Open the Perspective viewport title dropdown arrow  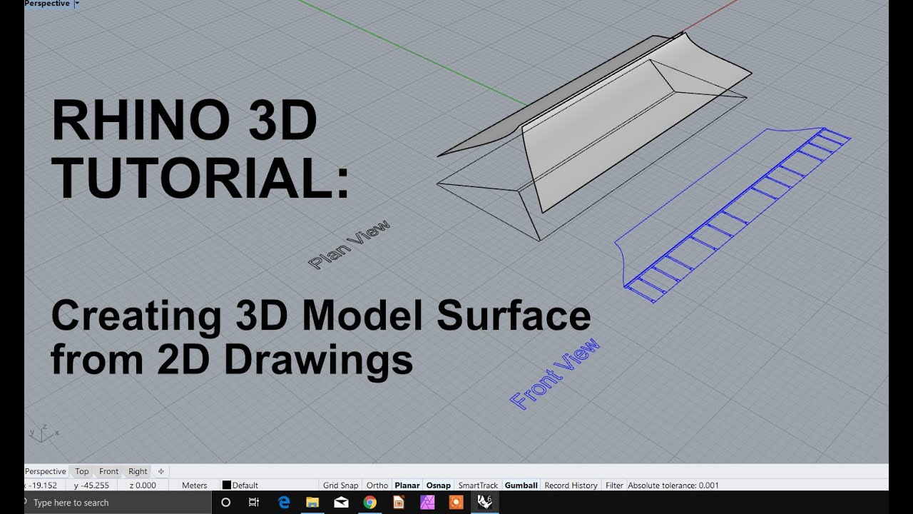(76, 4)
